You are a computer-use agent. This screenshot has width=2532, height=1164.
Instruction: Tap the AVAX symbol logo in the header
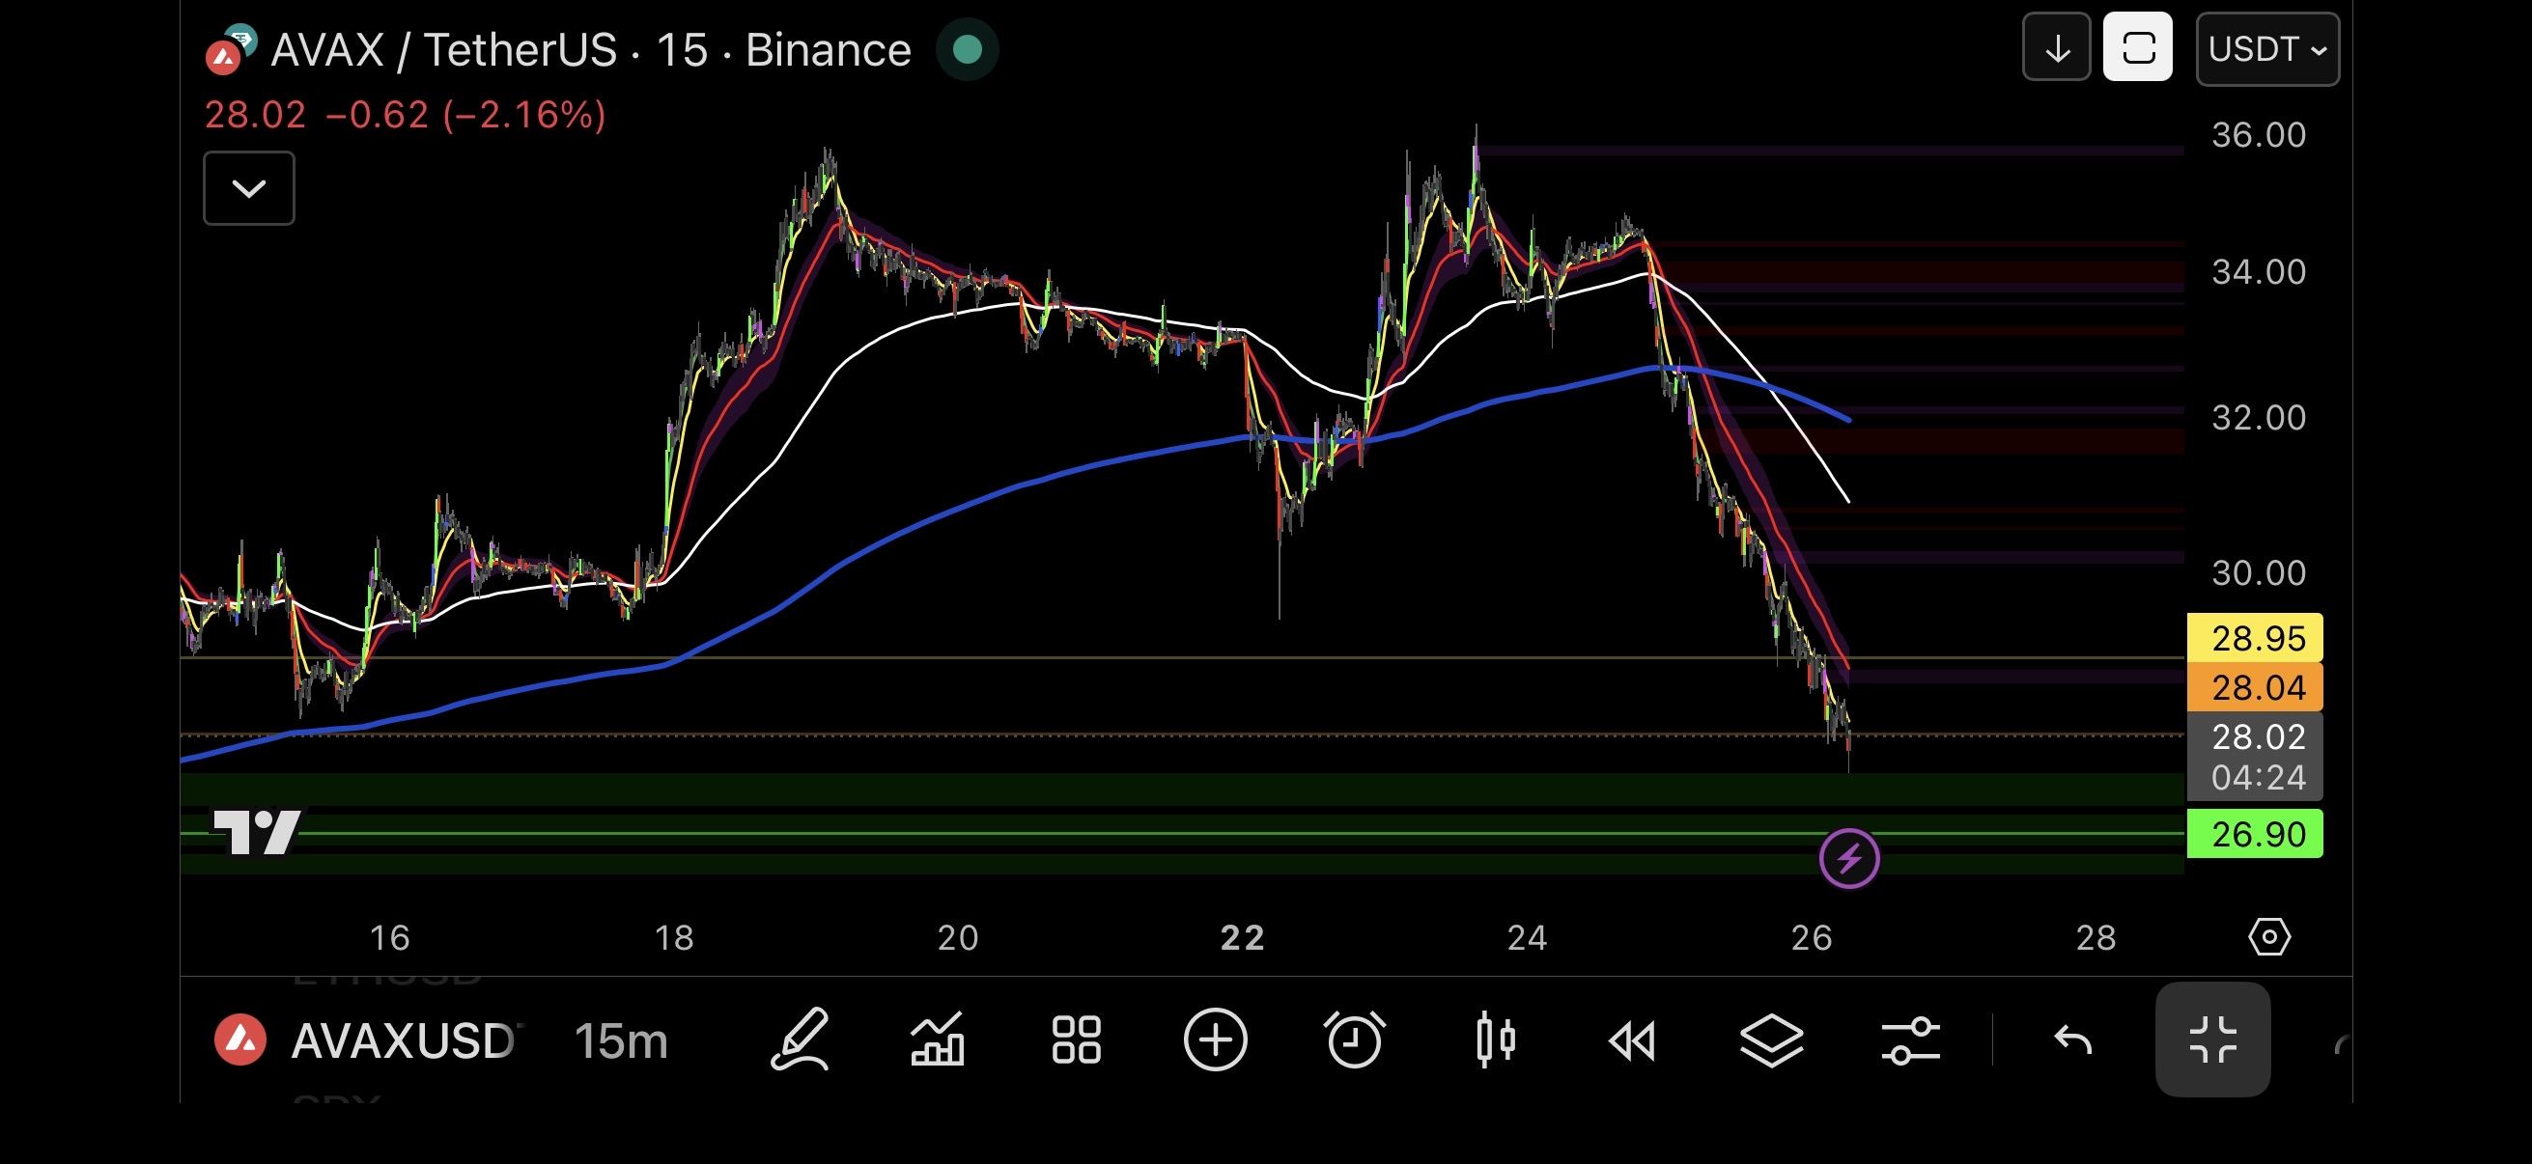[231, 51]
